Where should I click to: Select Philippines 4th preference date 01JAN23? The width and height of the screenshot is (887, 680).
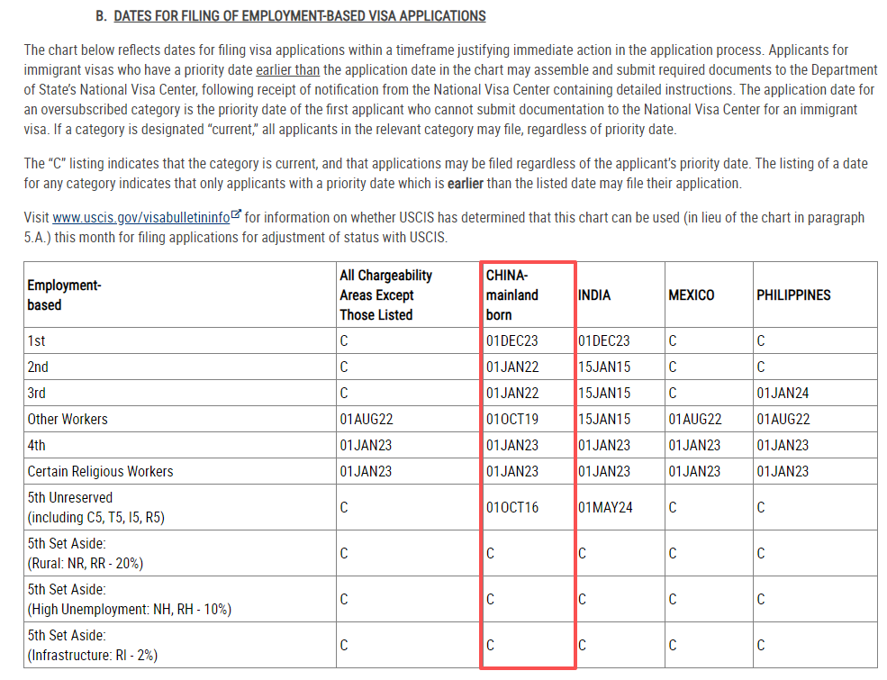pyautogui.click(x=783, y=445)
